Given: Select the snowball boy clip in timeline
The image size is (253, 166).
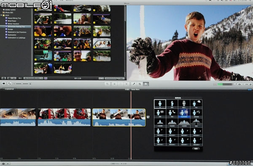Looking at the screenshot, I should click(119, 117).
